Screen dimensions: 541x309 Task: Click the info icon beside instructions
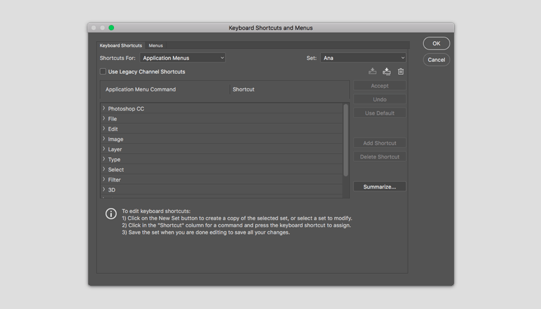point(111,214)
